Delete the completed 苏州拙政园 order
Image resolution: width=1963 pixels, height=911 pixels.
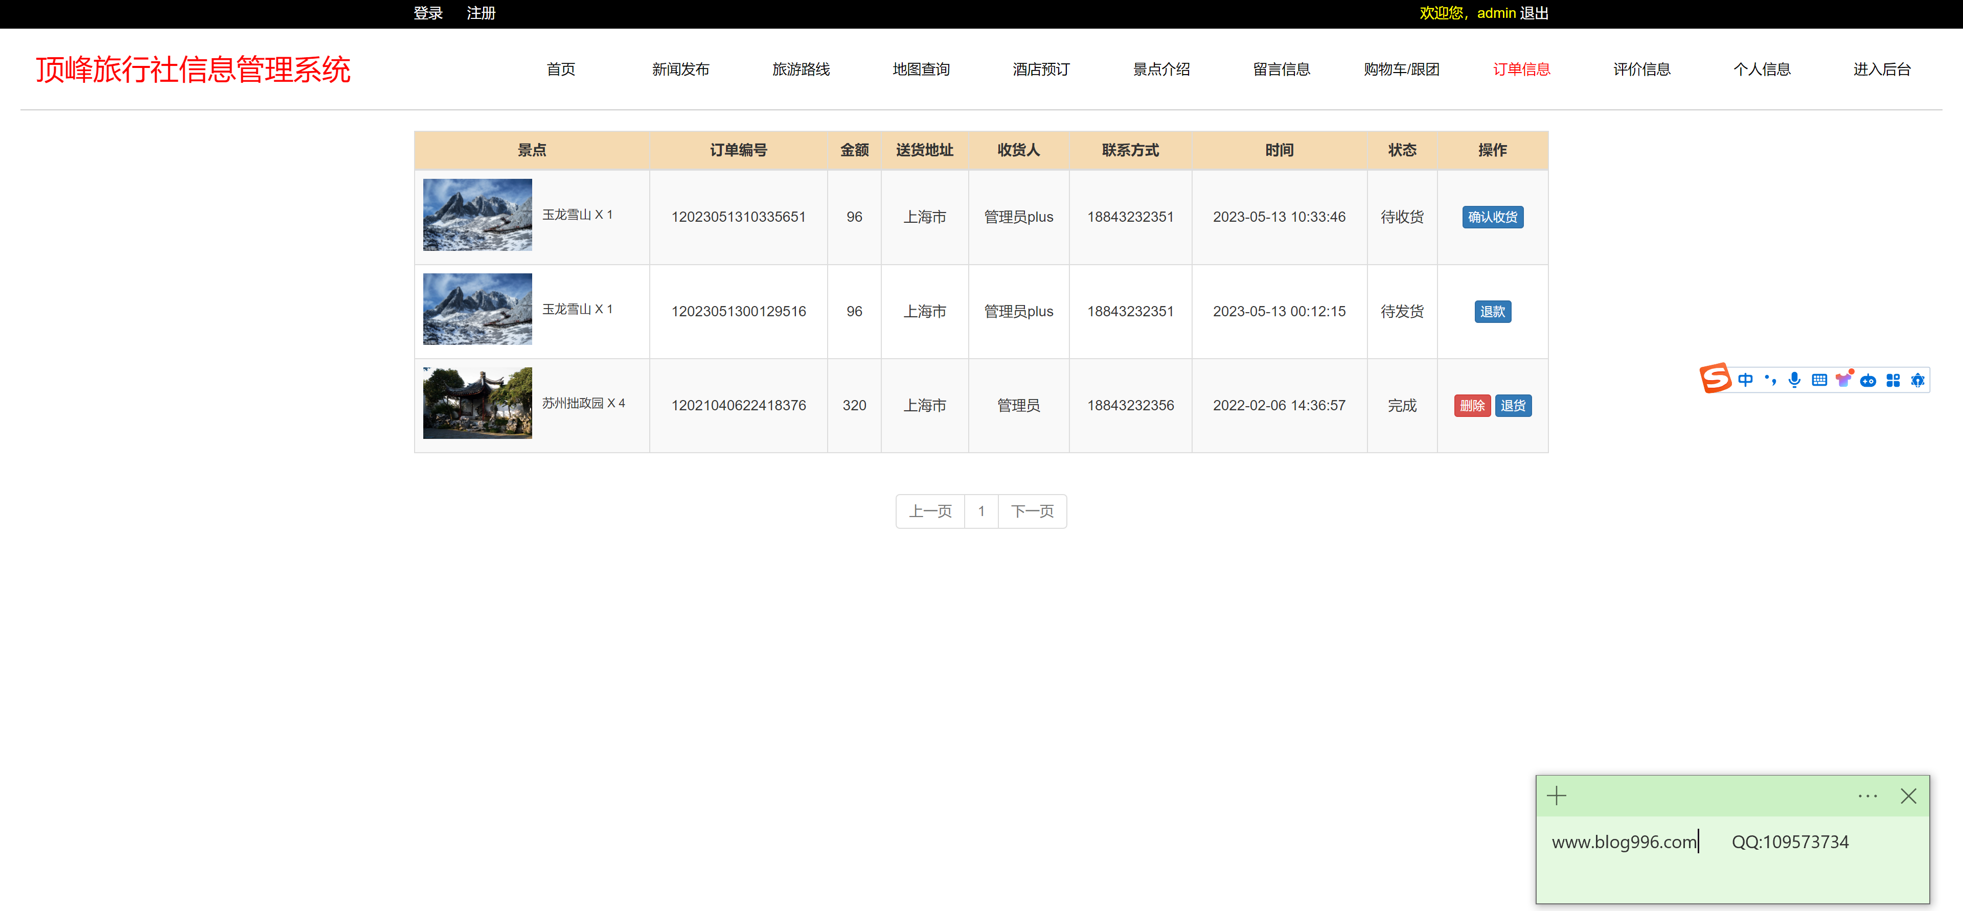tap(1472, 405)
